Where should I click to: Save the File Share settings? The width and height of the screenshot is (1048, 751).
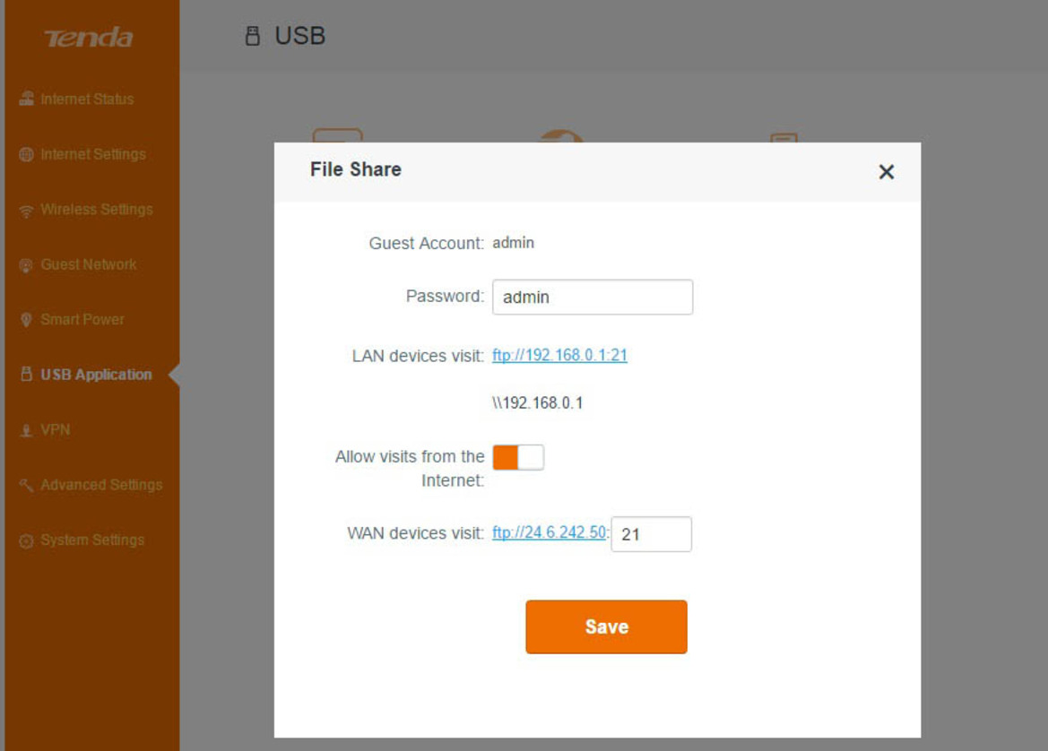(606, 626)
